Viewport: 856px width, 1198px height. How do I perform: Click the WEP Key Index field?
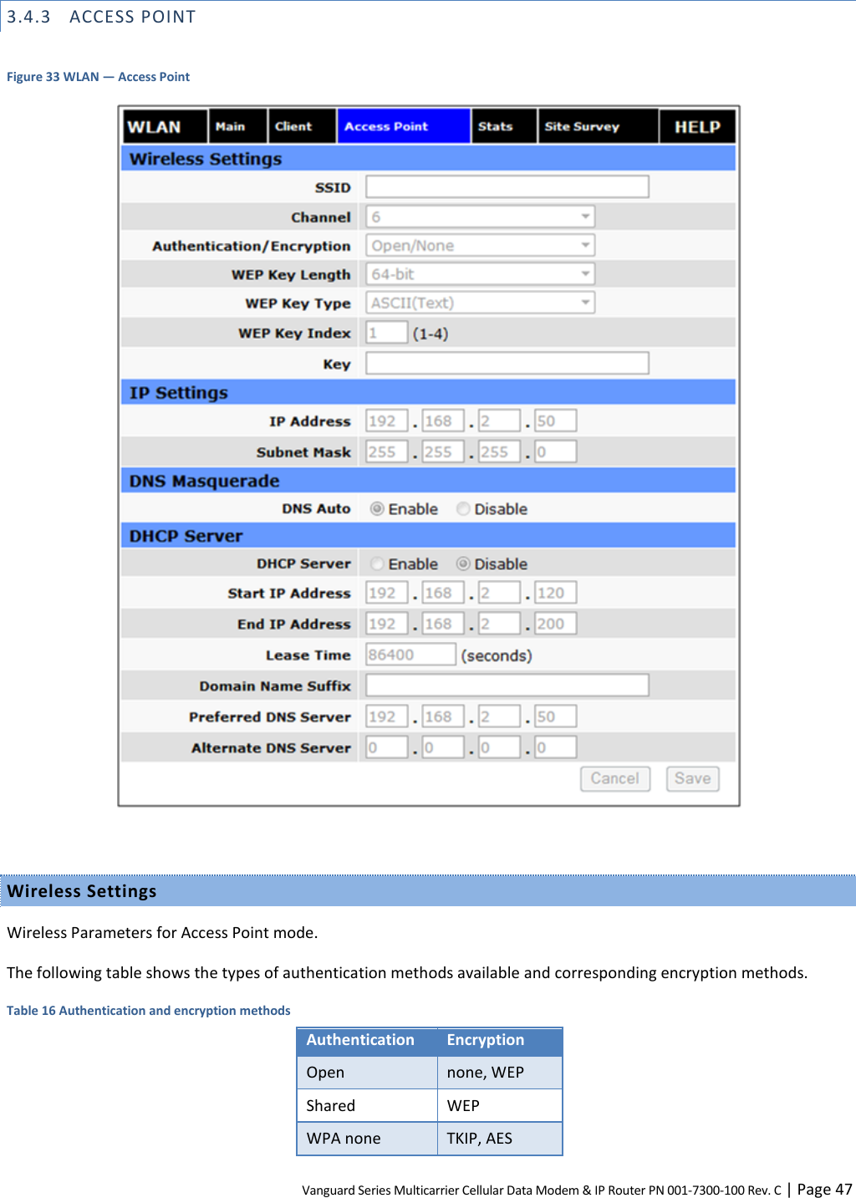(x=387, y=333)
